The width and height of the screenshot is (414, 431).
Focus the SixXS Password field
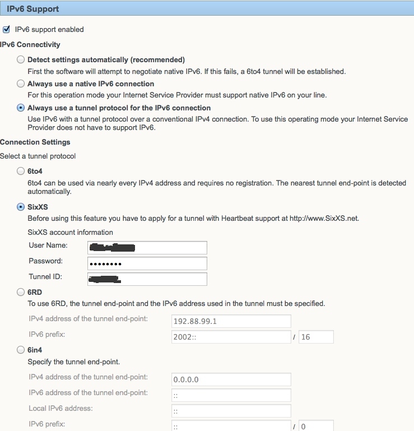(x=147, y=263)
